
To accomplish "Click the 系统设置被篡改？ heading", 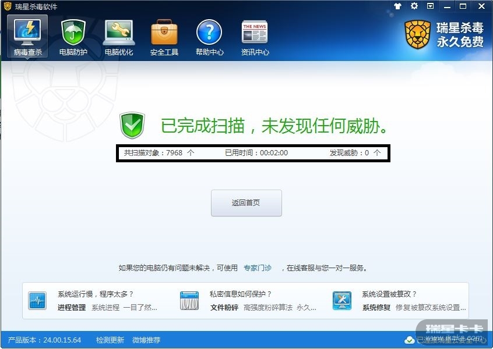I will pyautogui.click(x=389, y=294).
